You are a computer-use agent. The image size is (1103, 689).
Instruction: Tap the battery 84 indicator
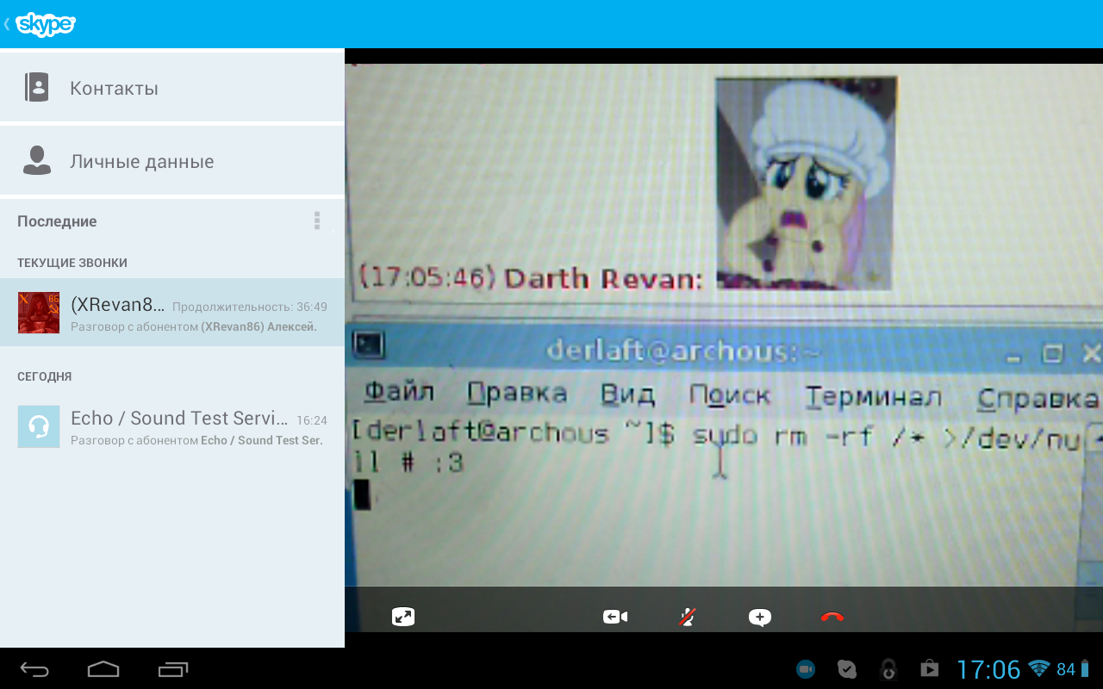pyautogui.click(x=1072, y=669)
